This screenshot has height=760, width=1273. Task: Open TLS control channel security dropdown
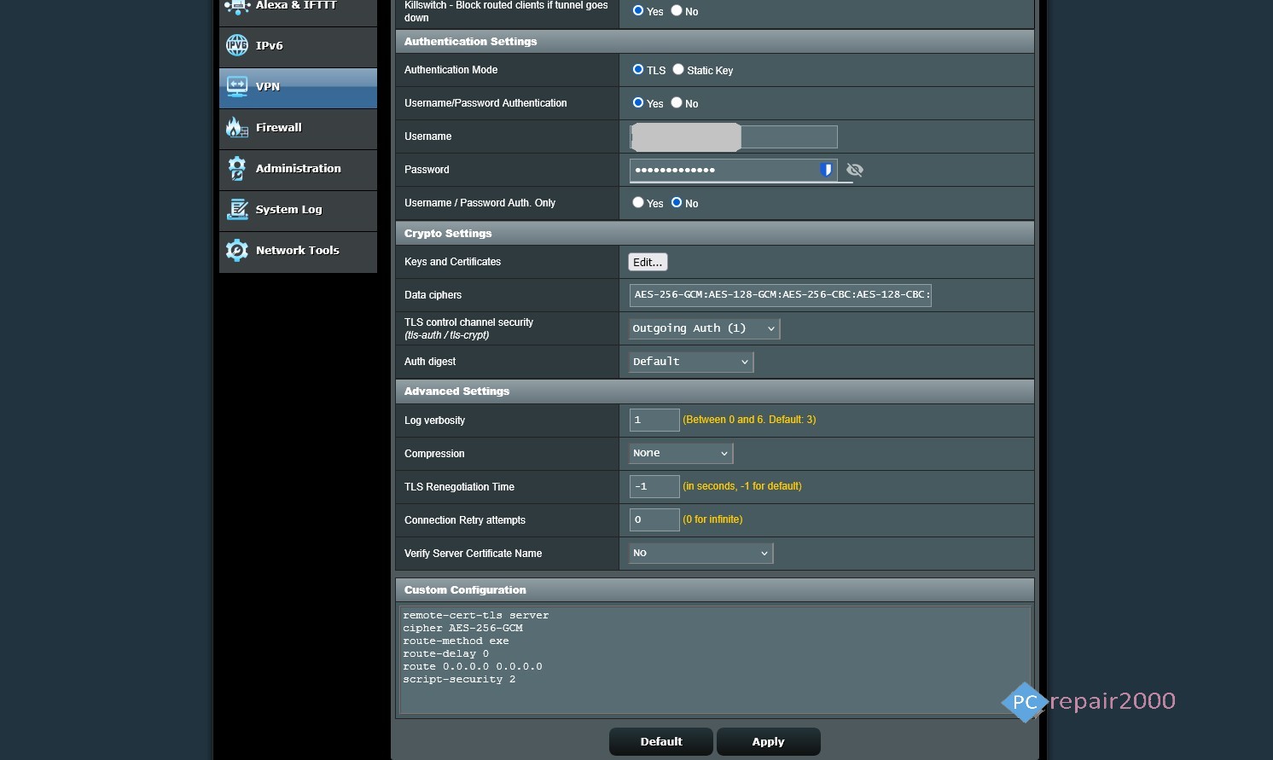(x=704, y=328)
